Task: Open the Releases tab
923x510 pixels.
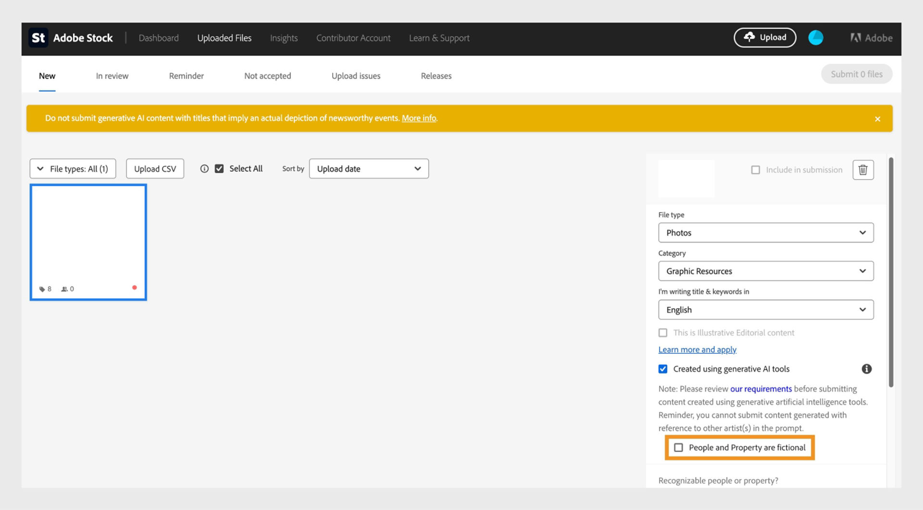Action: coord(436,76)
